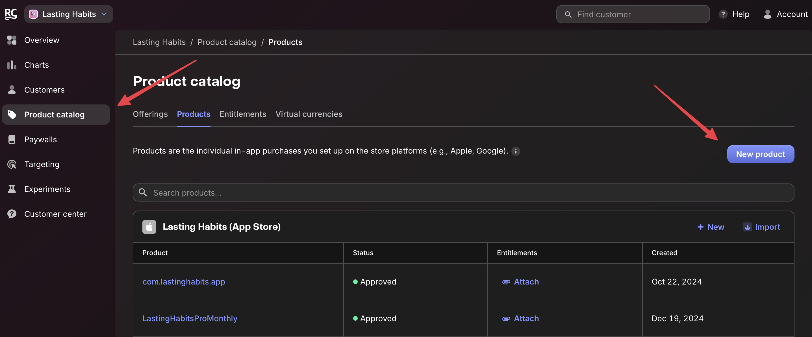Focus the Search products field
The height and width of the screenshot is (337, 812).
point(463,193)
